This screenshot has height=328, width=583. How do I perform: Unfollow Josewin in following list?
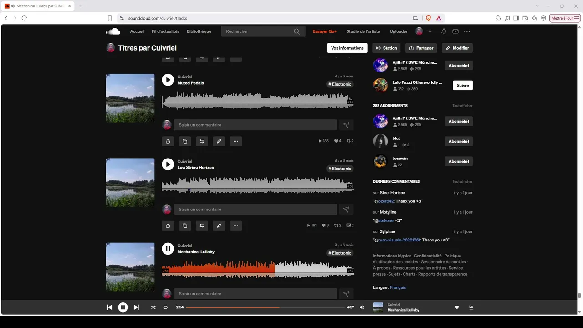click(x=459, y=161)
